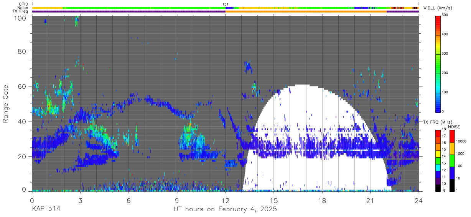The image size is (471, 217).
Task: Click range gate tick 80 on y-axis
Action: click(22, 51)
